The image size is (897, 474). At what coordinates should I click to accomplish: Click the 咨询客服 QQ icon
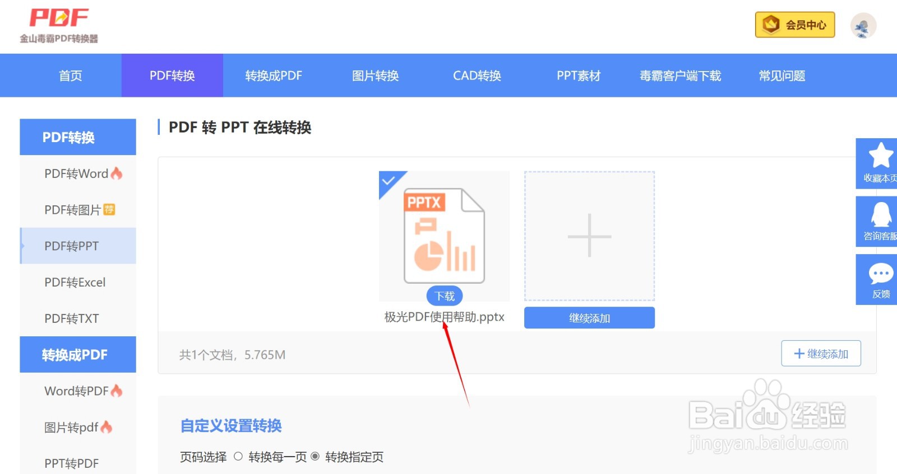coord(881,214)
